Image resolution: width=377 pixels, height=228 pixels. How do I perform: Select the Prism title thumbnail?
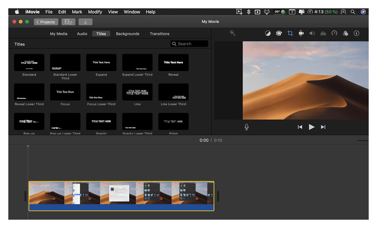(x=174, y=121)
